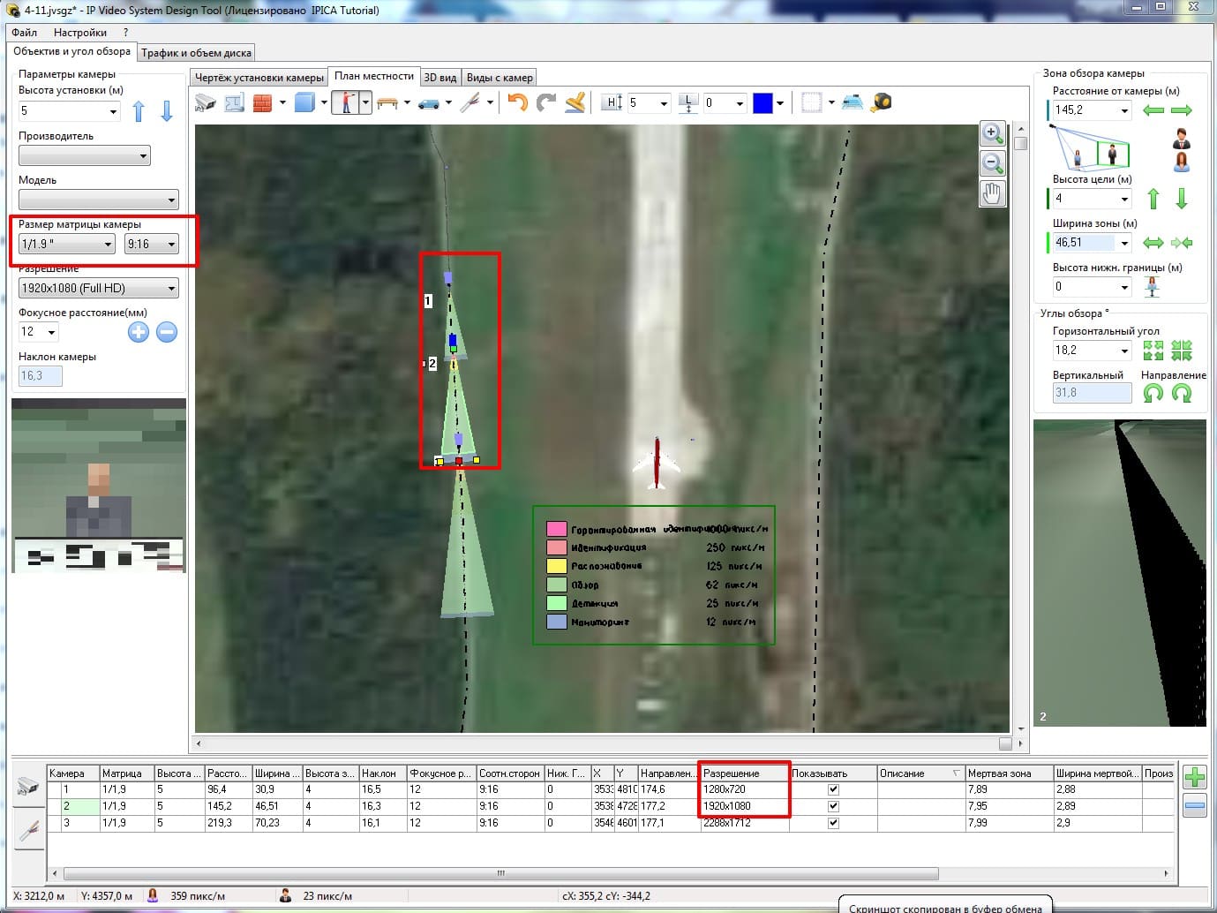Click the Камера column header

click(x=72, y=773)
